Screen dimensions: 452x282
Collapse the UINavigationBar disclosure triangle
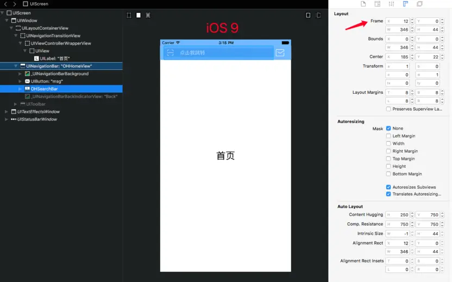pyautogui.click(x=16, y=66)
